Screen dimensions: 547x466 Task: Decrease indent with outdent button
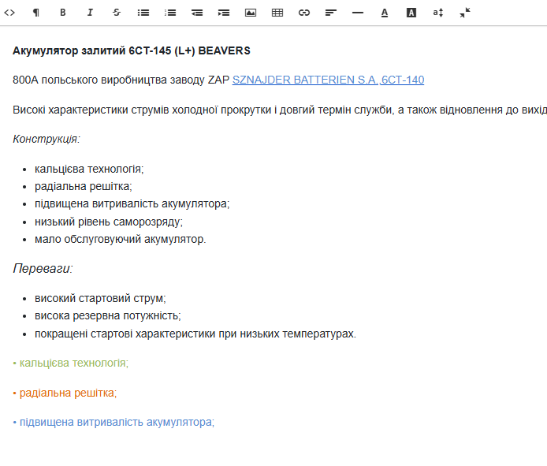[197, 13]
